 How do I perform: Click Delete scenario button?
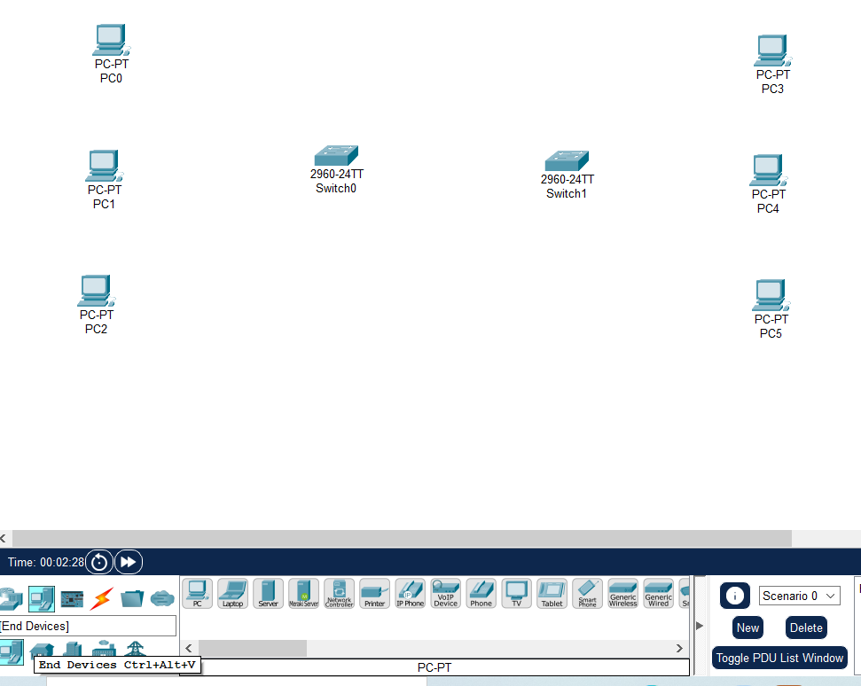point(806,628)
